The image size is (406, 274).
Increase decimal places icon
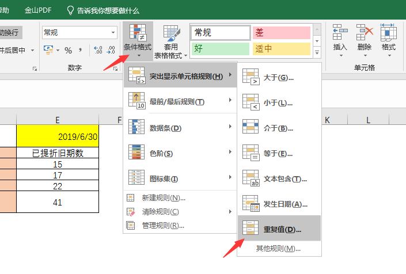click(98, 50)
